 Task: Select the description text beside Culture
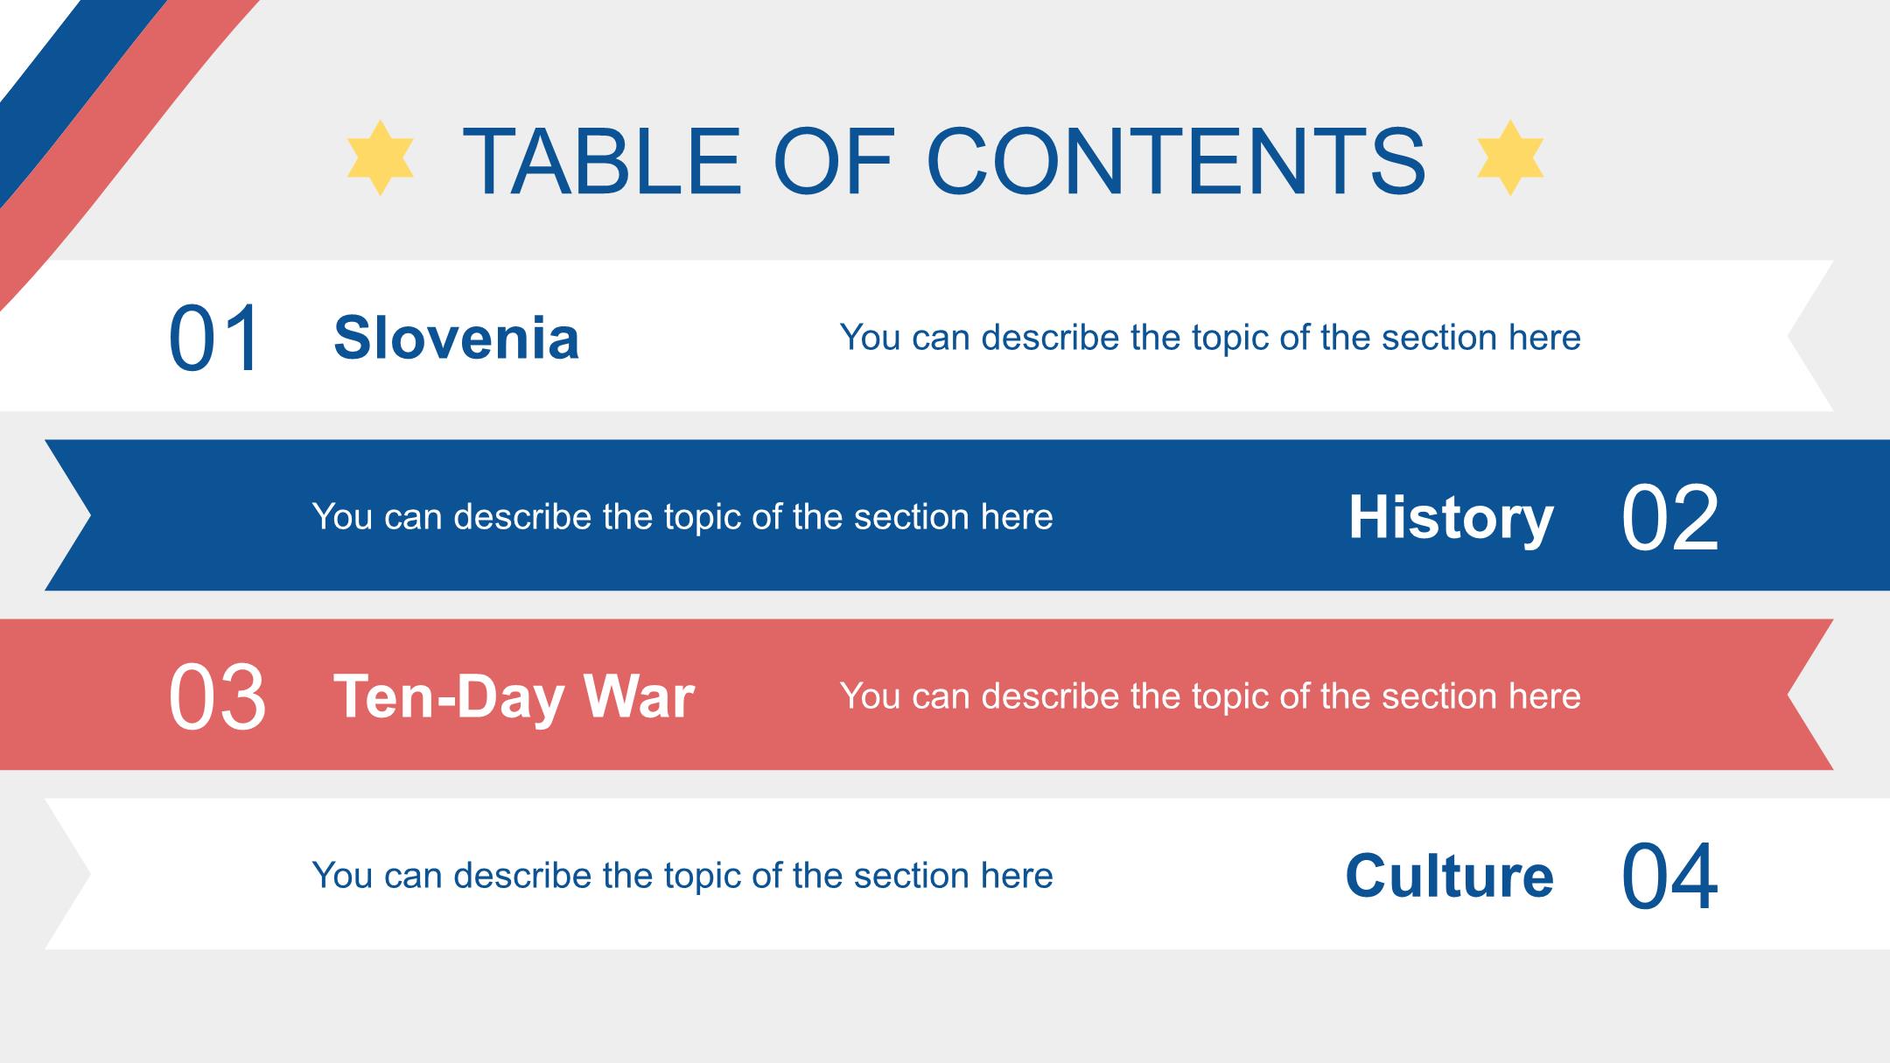tap(682, 876)
